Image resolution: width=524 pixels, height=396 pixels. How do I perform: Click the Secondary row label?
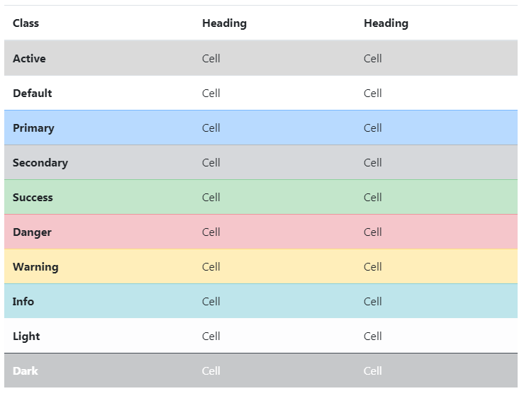pyautogui.click(x=40, y=163)
